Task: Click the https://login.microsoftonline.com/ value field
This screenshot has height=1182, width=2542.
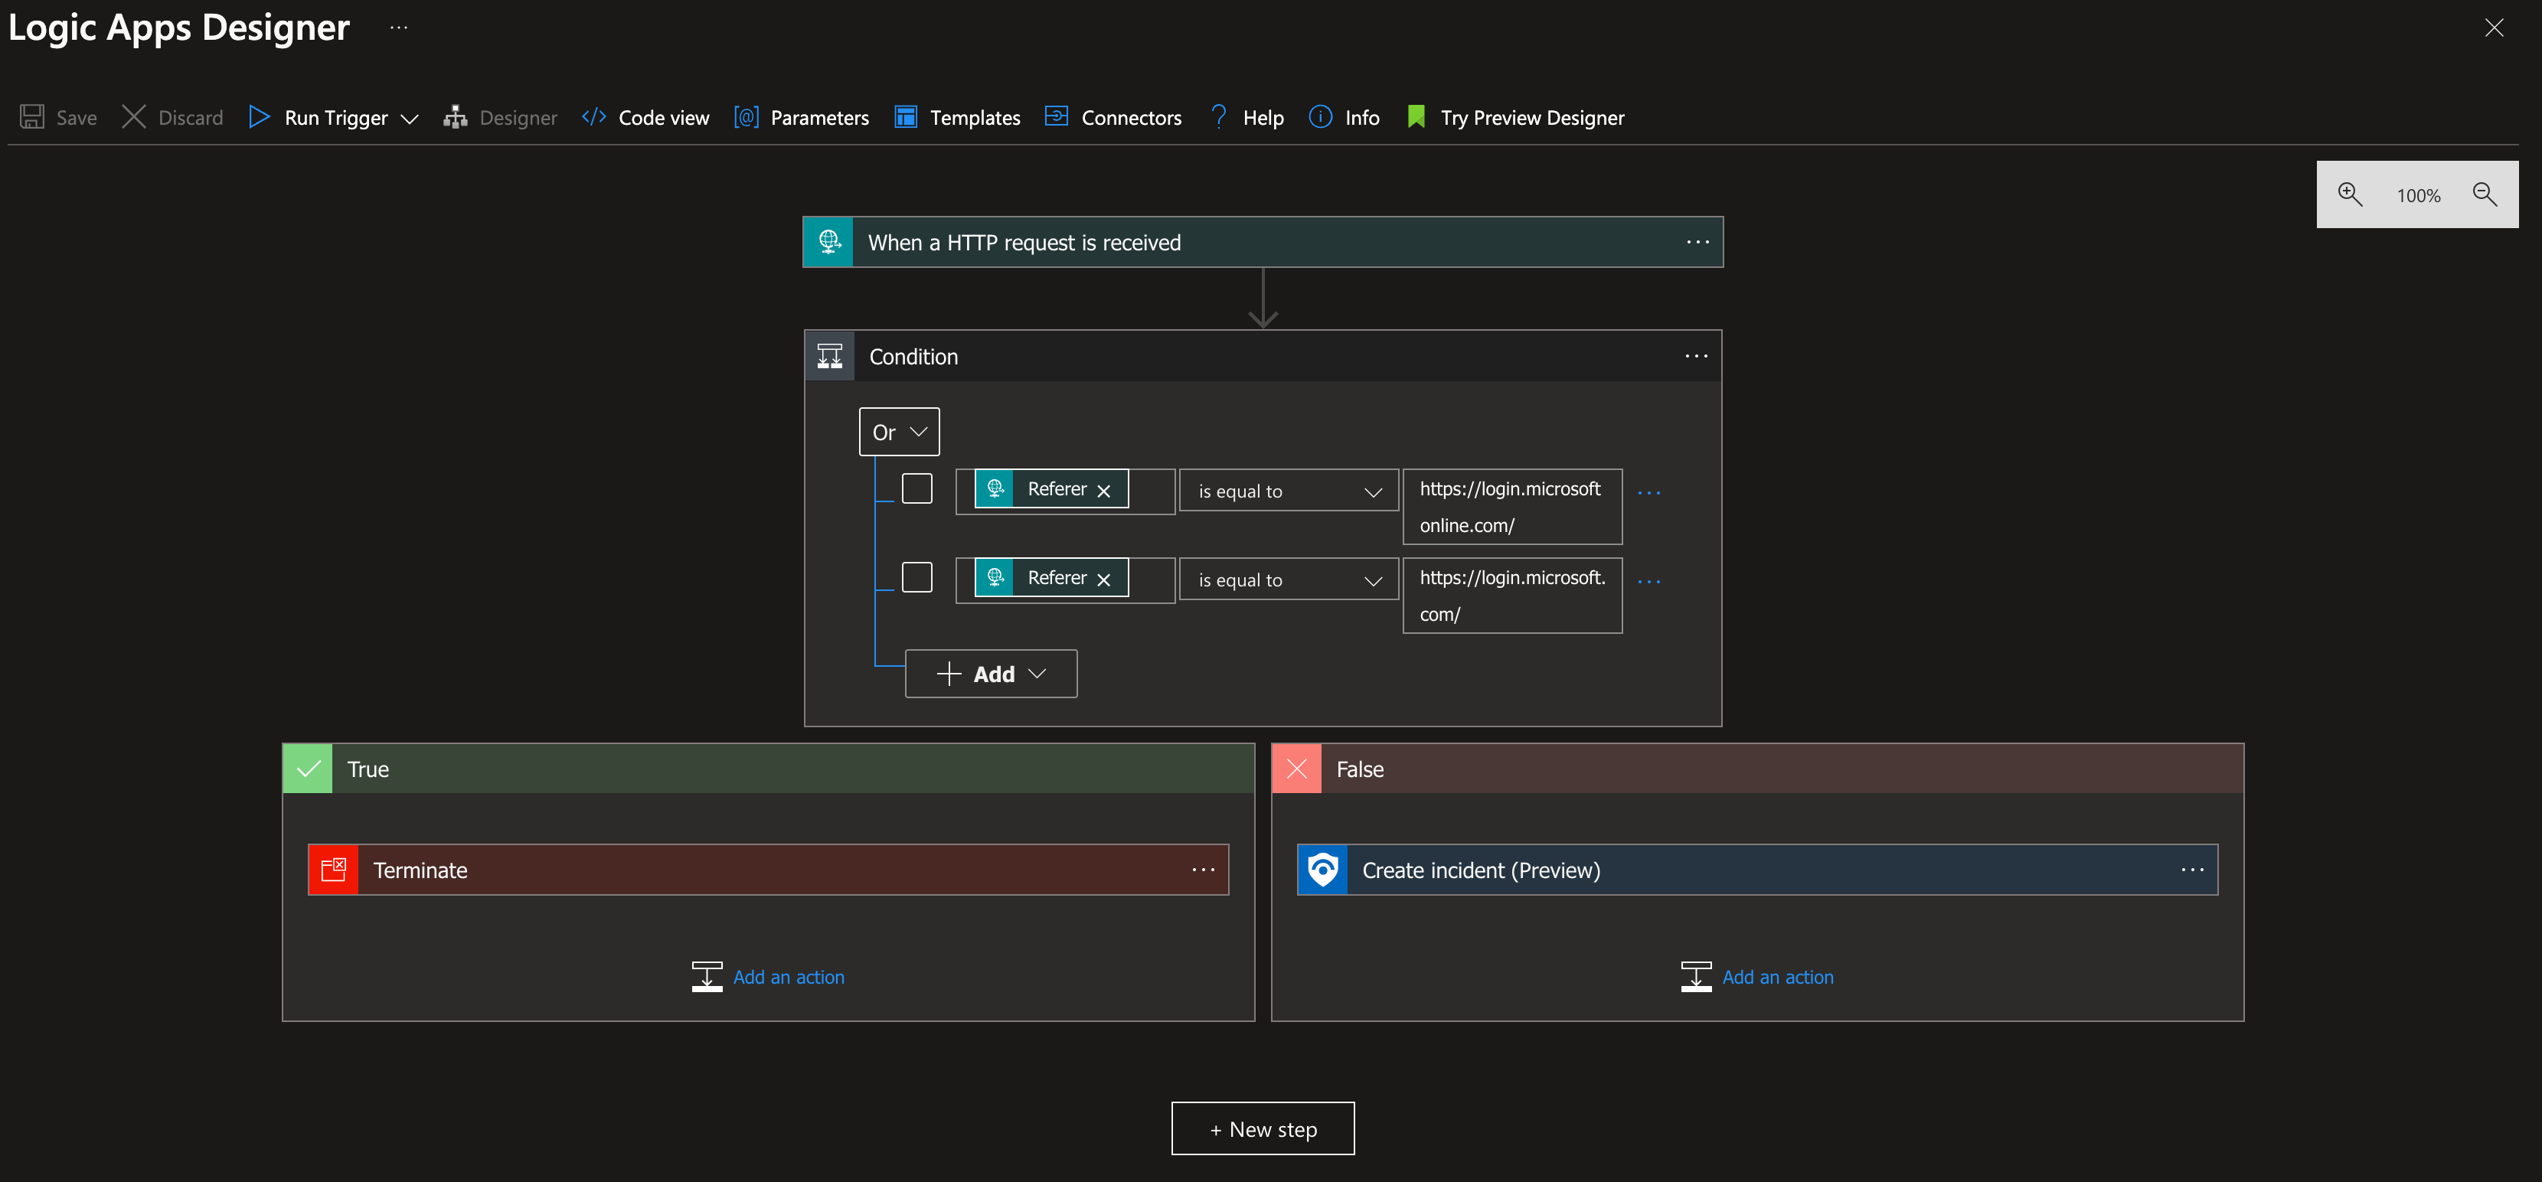Action: (x=1511, y=506)
